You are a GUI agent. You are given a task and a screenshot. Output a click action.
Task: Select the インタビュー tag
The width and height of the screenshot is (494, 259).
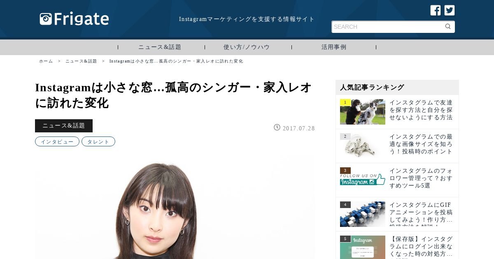tap(57, 141)
